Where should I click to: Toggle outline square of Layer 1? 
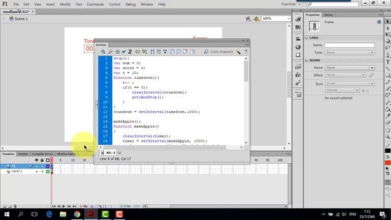pos(48,172)
